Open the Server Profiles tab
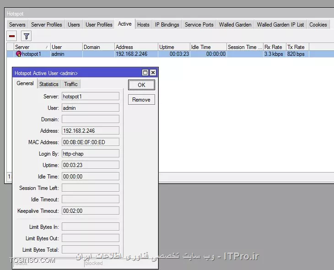 pos(46,25)
